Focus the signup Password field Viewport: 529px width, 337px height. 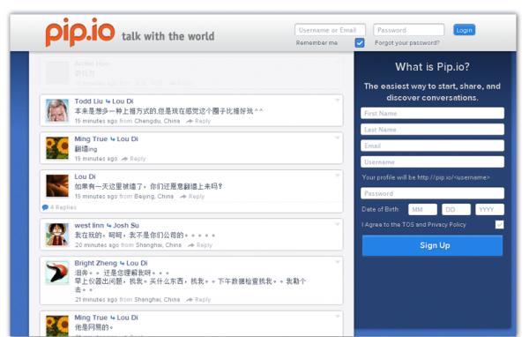click(x=432, y=193)
